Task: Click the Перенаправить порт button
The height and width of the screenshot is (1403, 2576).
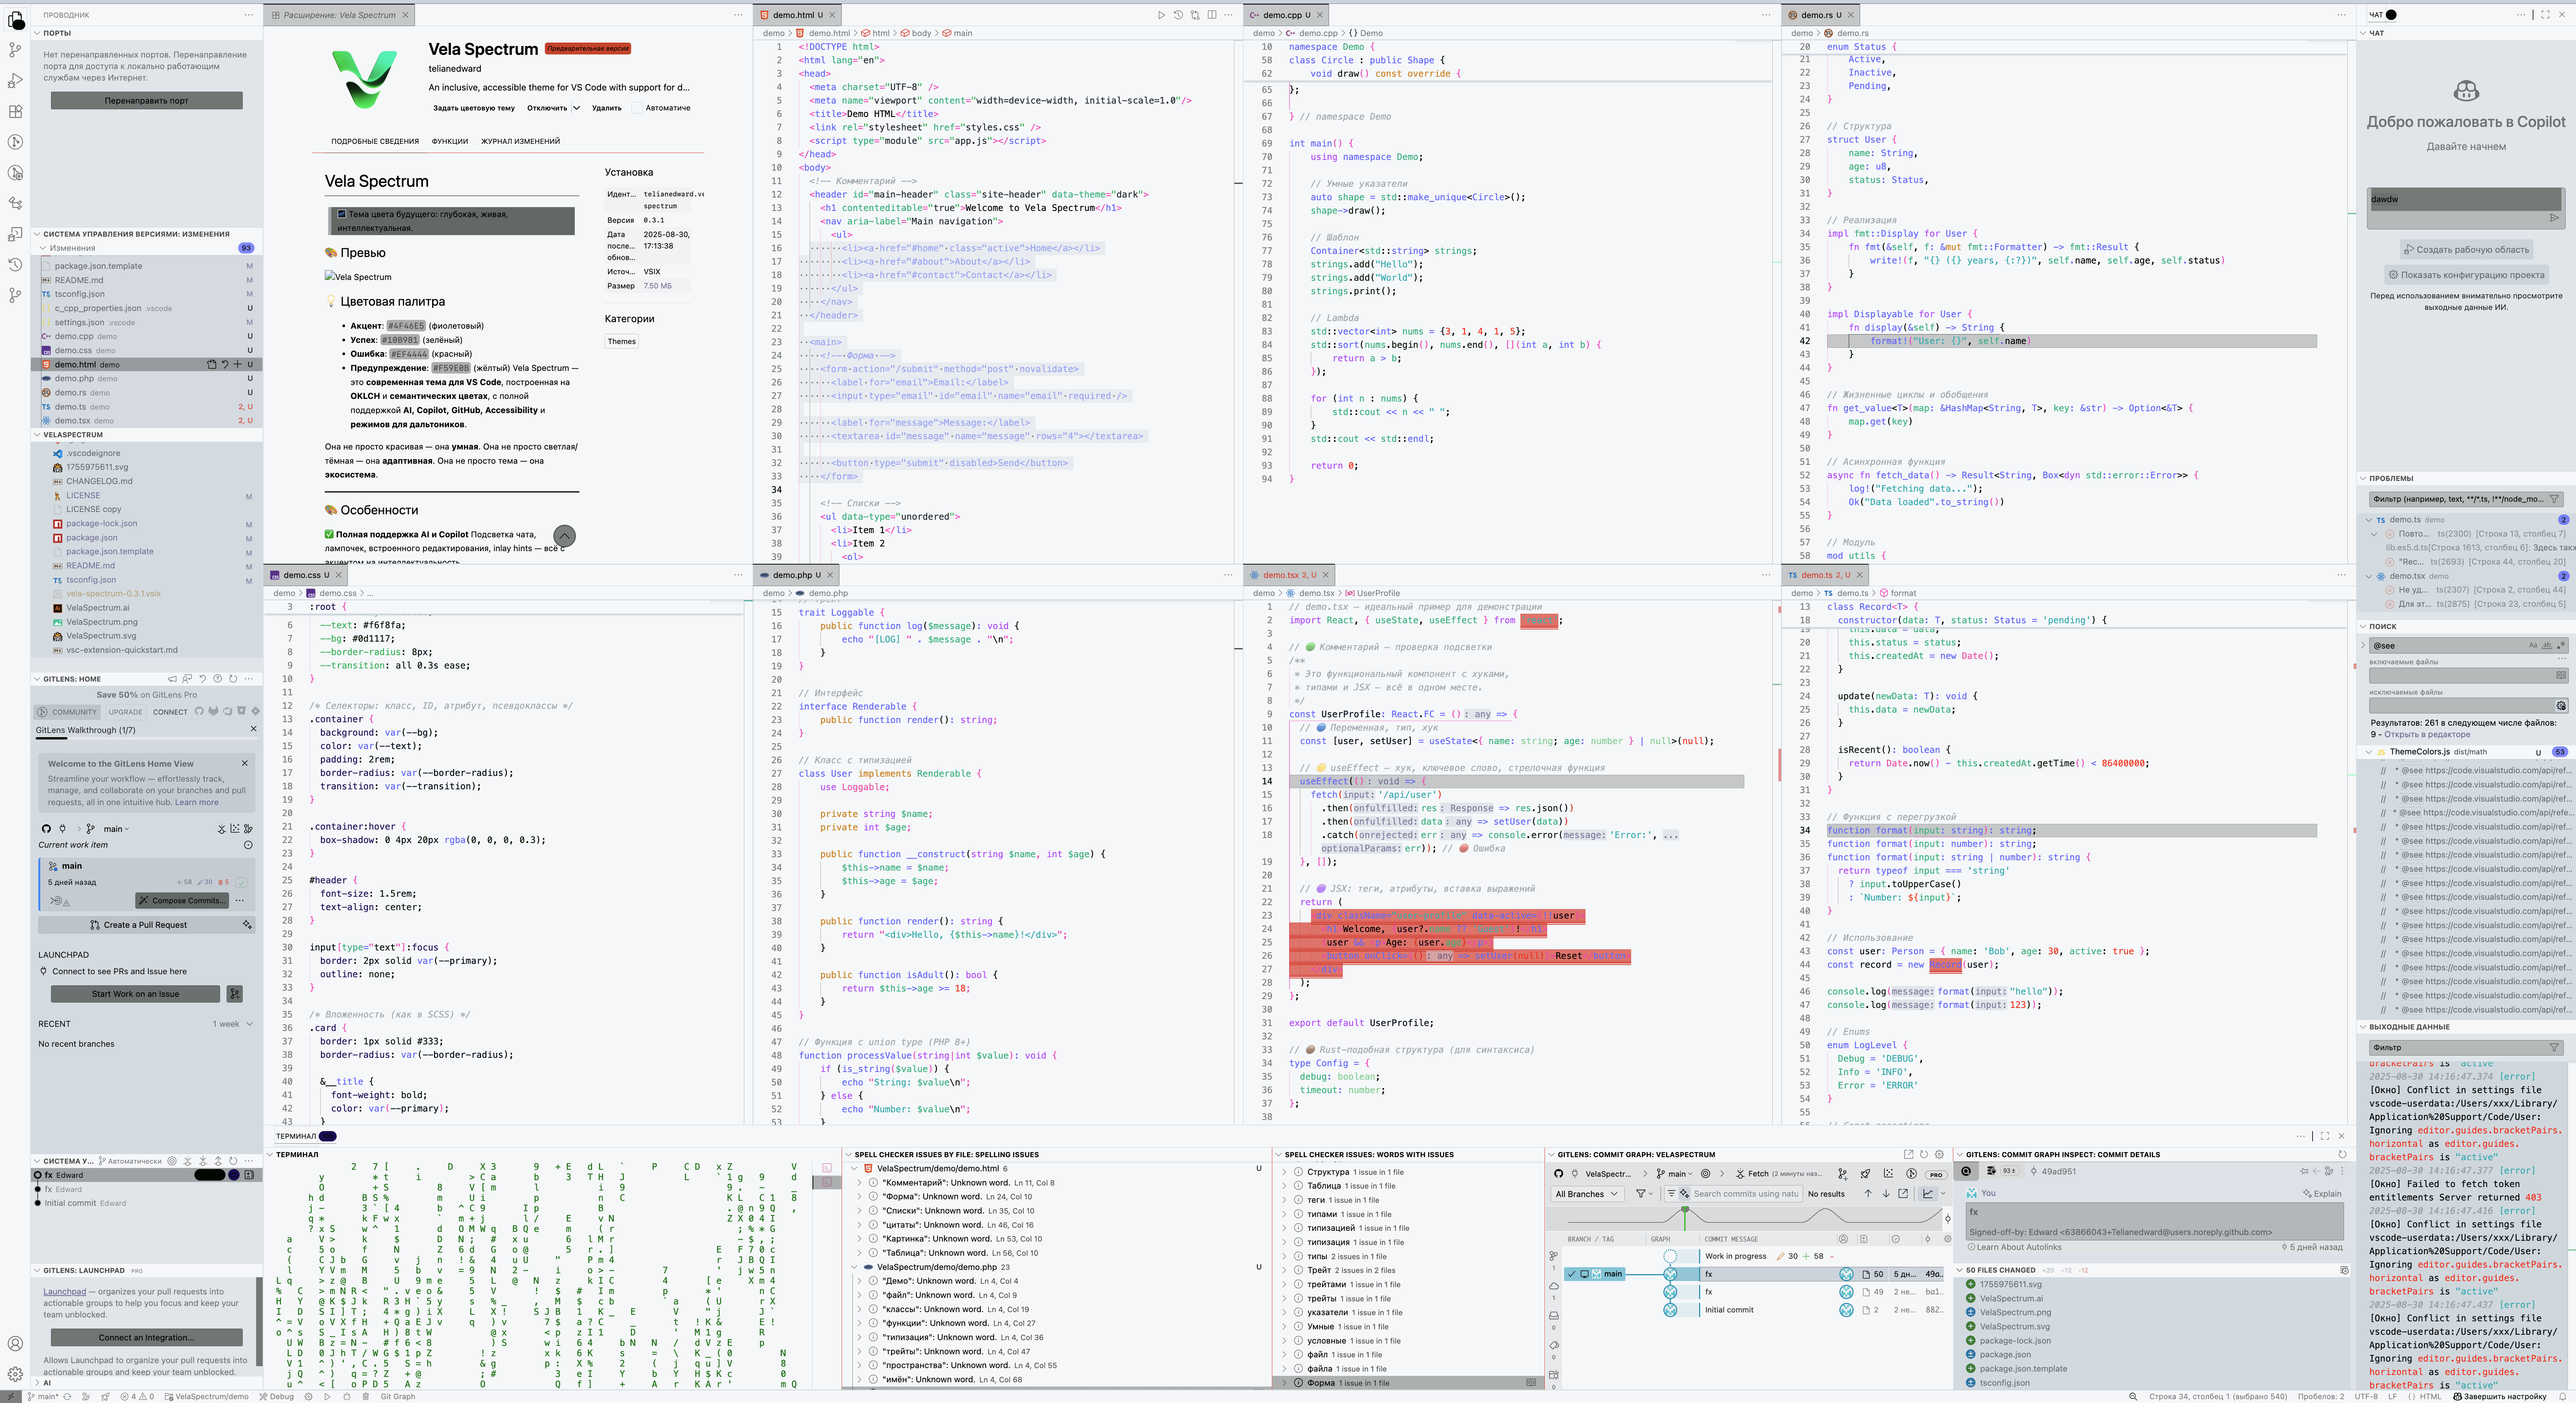Action: point(146,101)
